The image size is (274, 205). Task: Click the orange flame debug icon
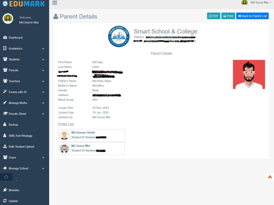[x=270, y=177]
